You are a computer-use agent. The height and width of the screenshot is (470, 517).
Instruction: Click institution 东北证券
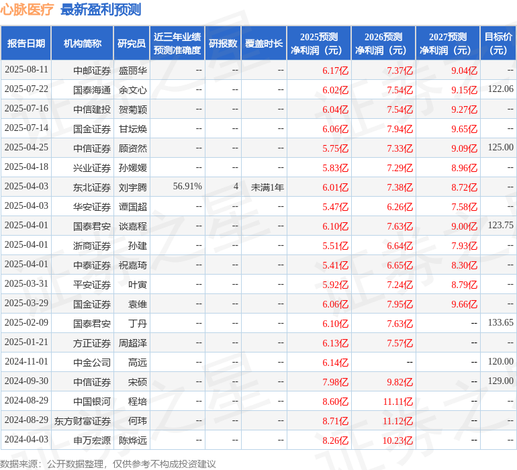[92, 187]
